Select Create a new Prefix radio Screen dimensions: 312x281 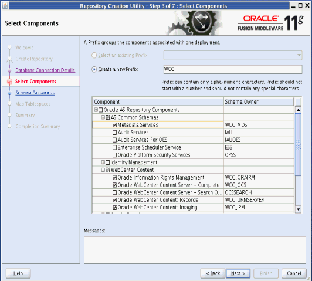tap(94, 69)
